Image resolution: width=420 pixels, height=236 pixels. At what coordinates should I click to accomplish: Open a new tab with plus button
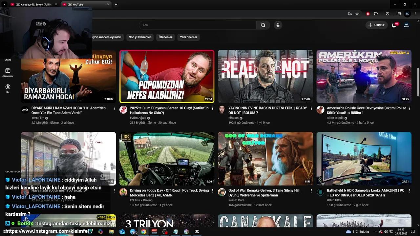(x=116, y=4)
